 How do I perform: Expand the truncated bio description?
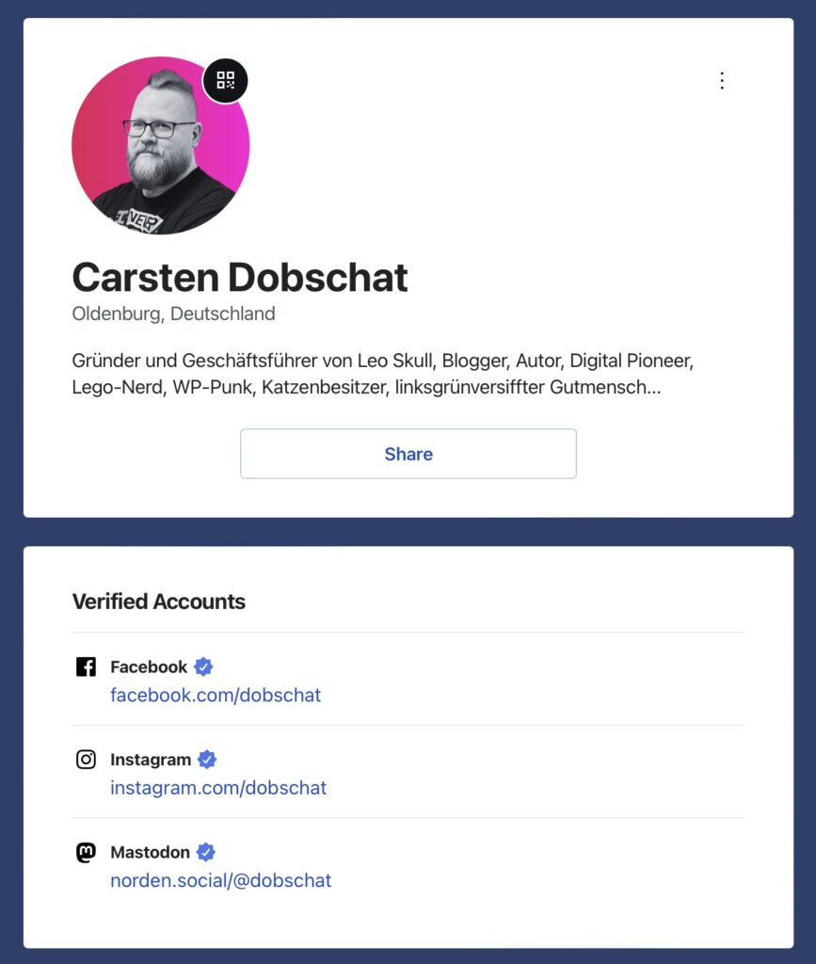[x=649, y=387]
